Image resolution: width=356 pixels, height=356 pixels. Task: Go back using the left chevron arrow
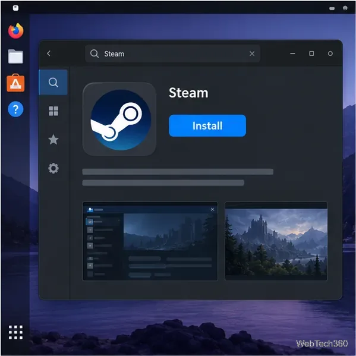coord(49,53)
